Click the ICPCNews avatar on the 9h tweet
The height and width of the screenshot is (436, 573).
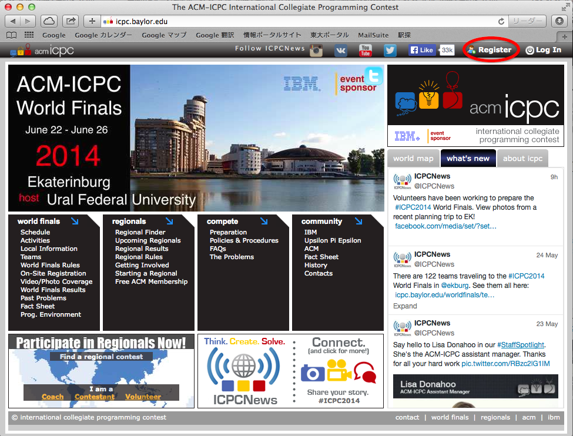pyautogui.click(x=402, y=181)
